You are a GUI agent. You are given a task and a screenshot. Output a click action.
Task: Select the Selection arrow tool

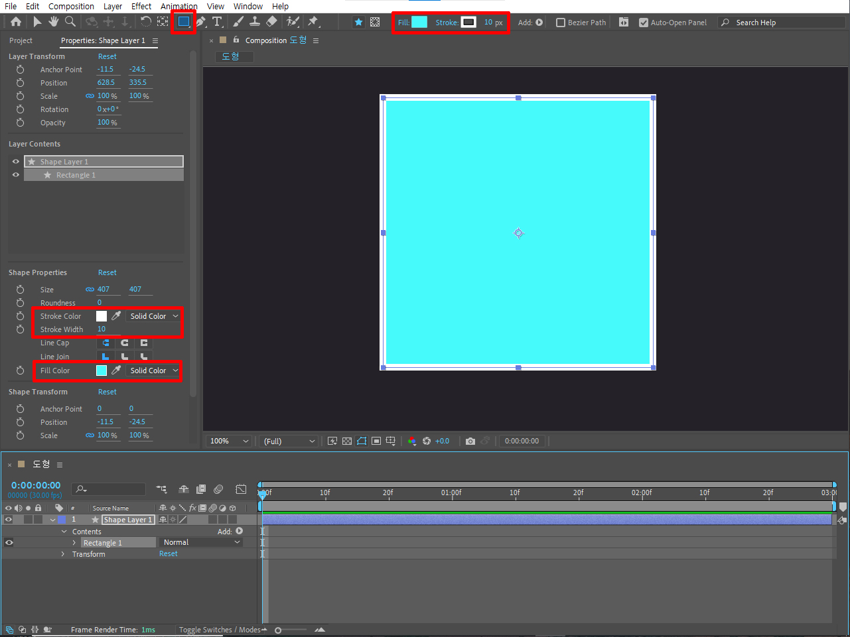[37, 22]
